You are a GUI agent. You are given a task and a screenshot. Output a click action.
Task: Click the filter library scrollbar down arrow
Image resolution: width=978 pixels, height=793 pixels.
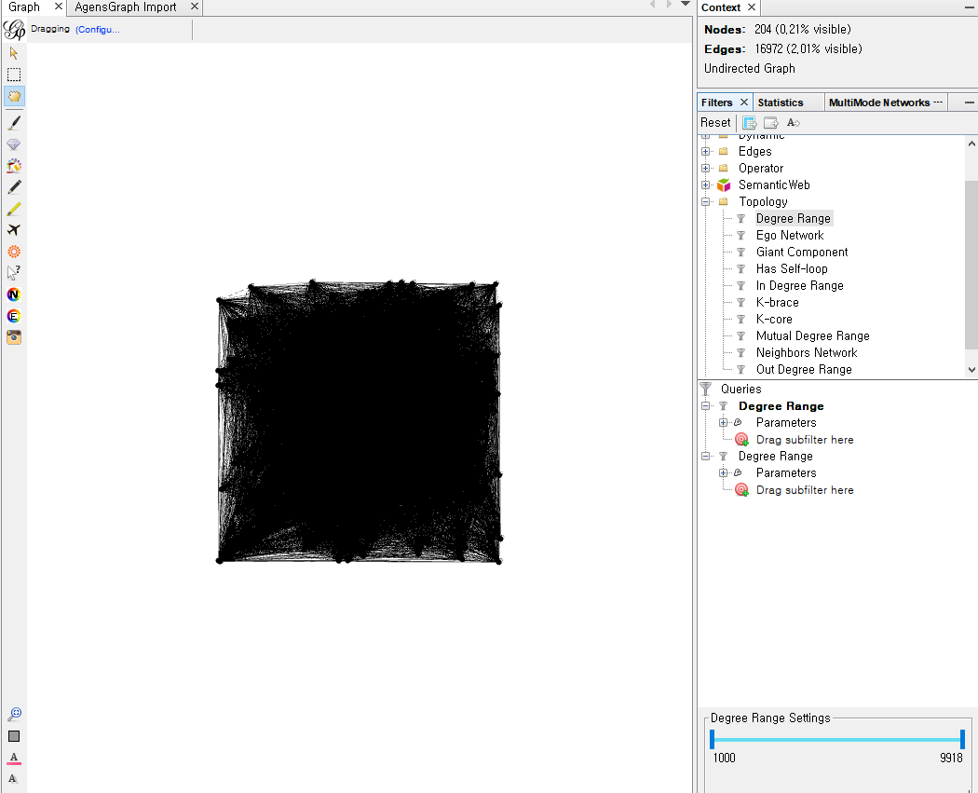971,369
